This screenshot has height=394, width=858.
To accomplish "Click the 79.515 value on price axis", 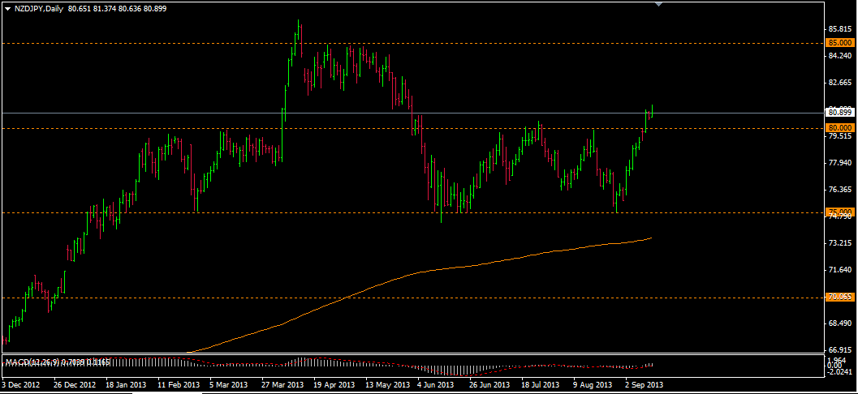I will (x=840, y=136).
